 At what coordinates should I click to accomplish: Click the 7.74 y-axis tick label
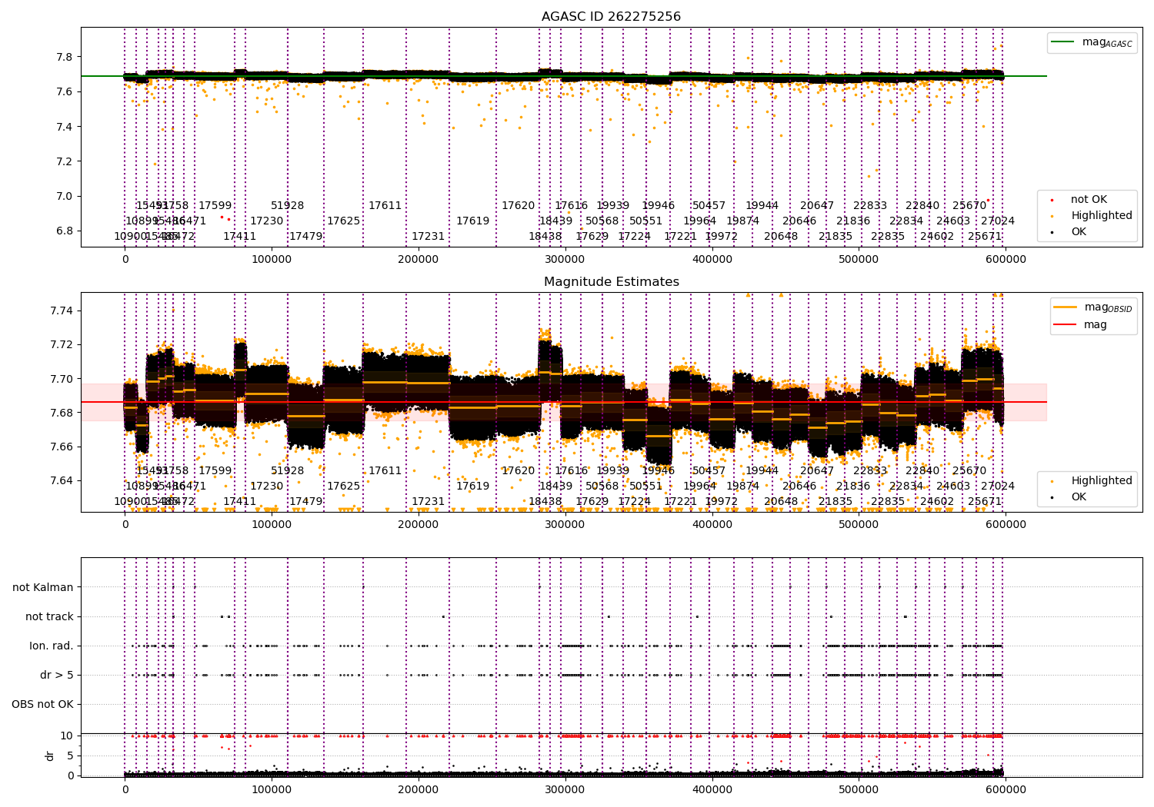click(61, 311)
